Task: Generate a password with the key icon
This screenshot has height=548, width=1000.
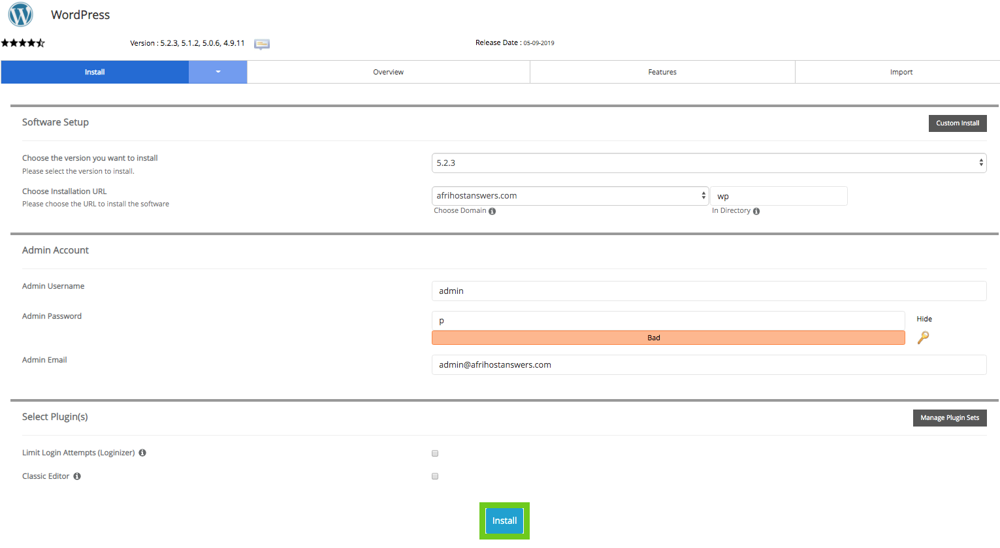Action: [923, 338]
